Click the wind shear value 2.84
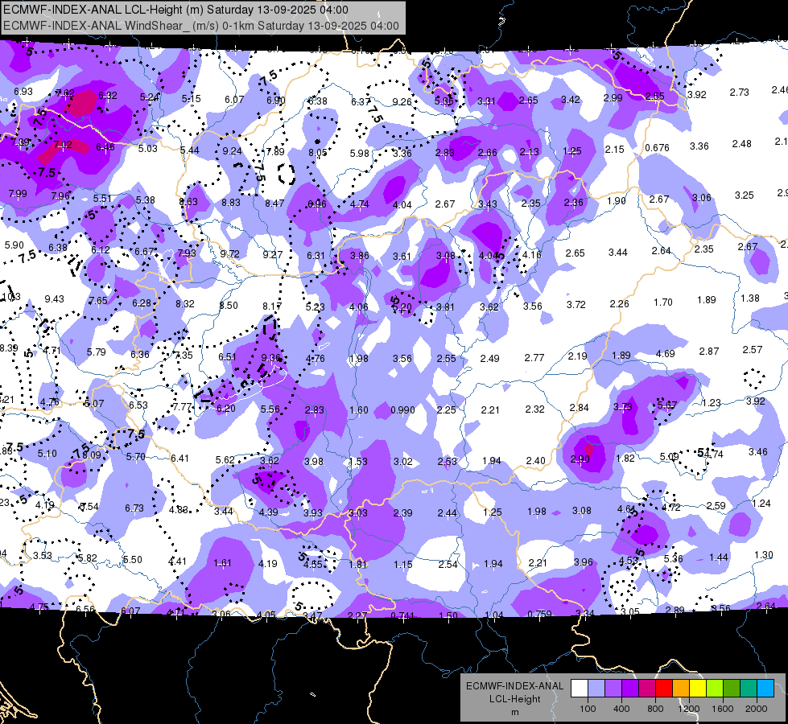This screenshot has height=724, width=788. pos(579,408)
